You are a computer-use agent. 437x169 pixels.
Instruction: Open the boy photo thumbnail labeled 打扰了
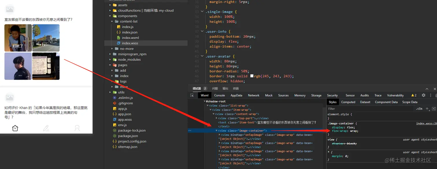tap(18, 38)
